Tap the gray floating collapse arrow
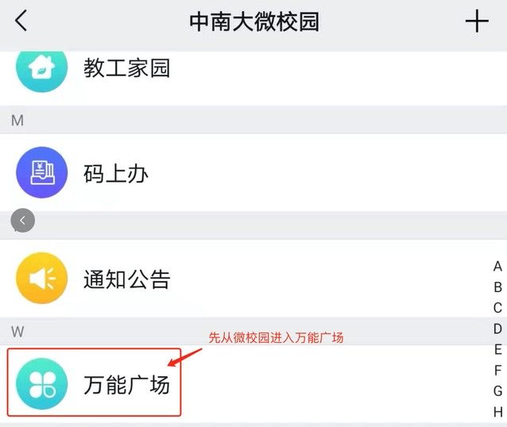 [x=23, y=221]
